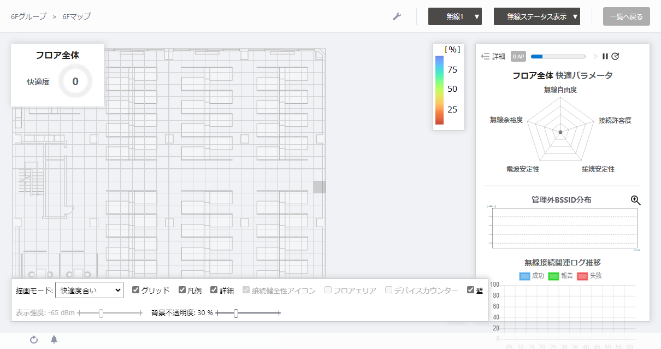Click the 6Fマップ breadcrumb
Screen dimensions: 661x349
pos(76,16)
